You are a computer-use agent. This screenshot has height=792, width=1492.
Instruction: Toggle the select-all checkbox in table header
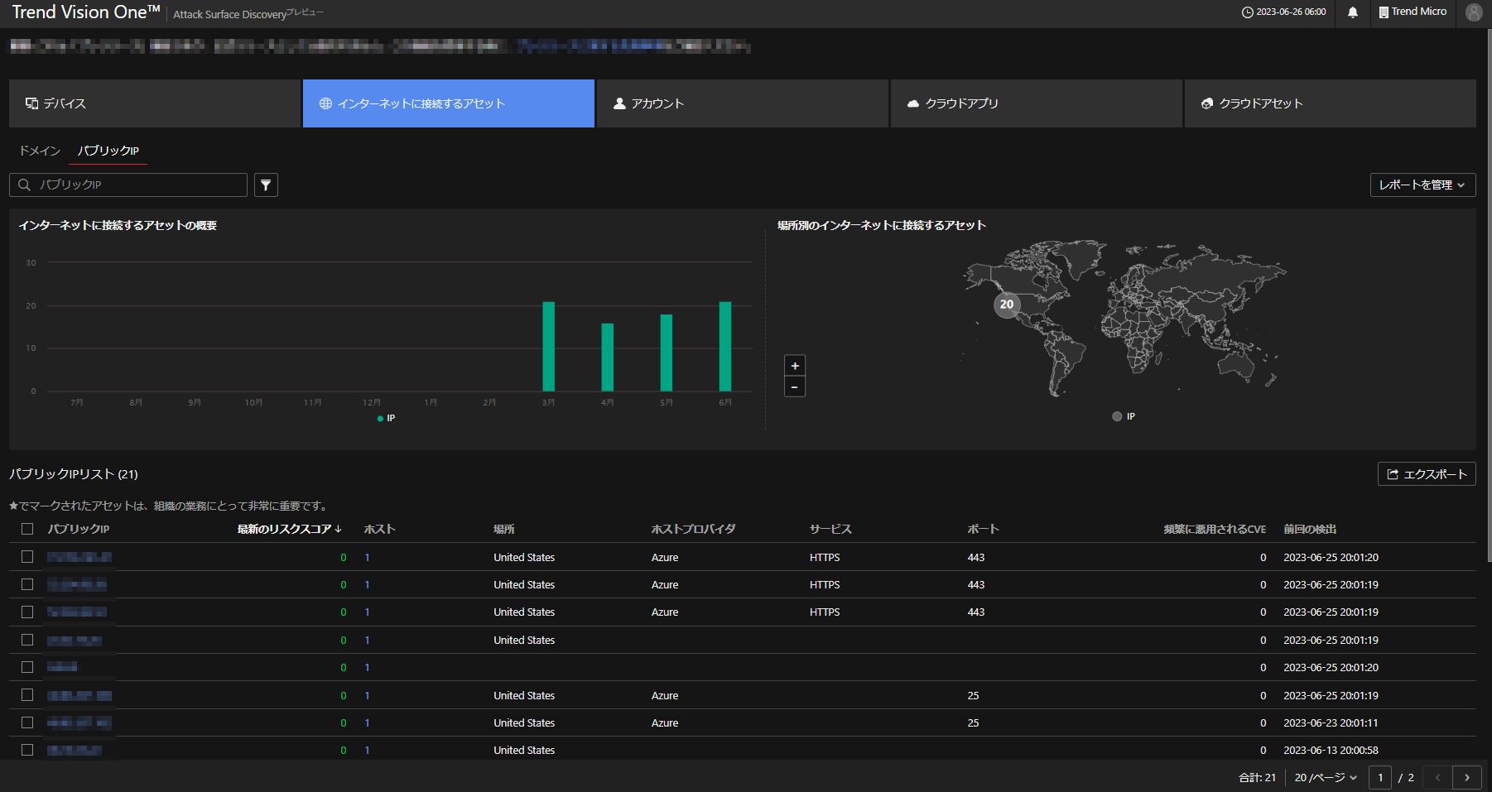point(27,529)
